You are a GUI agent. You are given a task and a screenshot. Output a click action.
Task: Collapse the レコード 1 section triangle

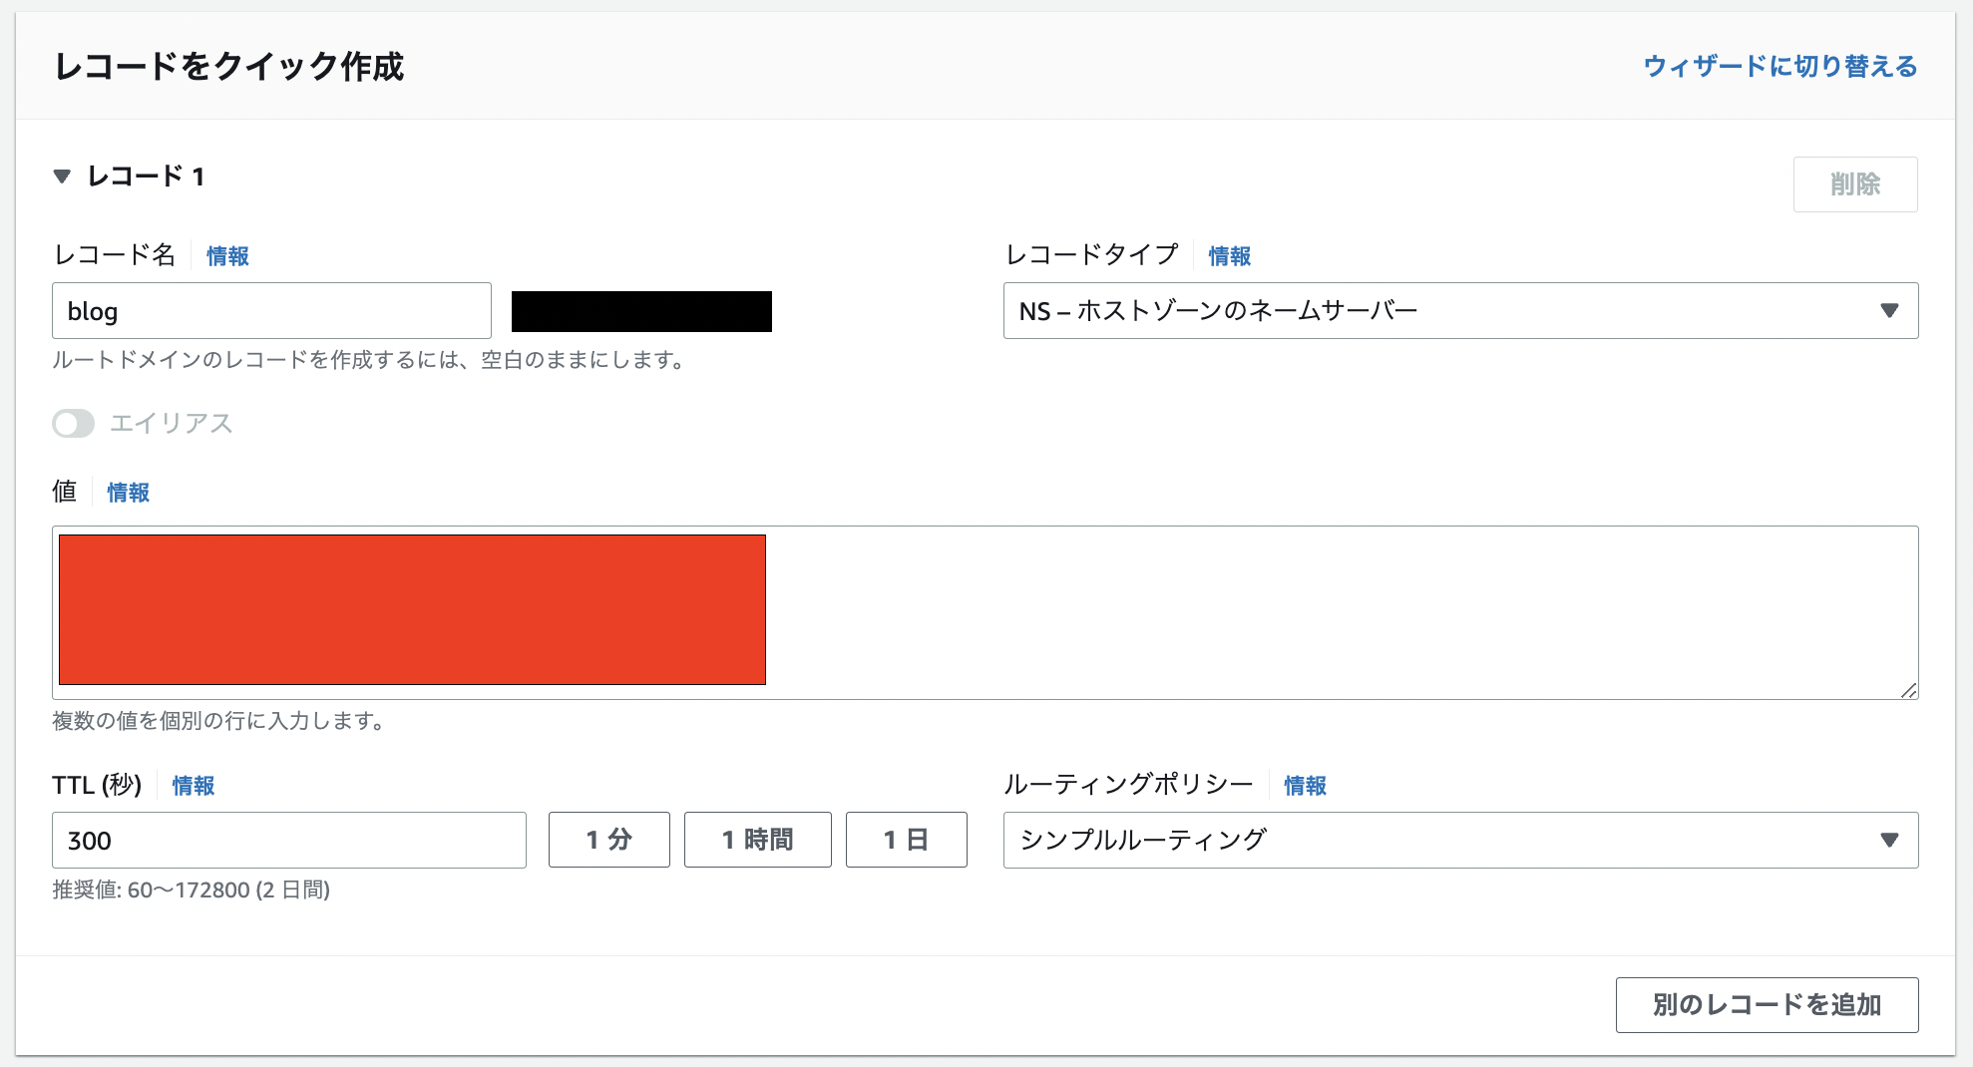(x=62, y=177)
